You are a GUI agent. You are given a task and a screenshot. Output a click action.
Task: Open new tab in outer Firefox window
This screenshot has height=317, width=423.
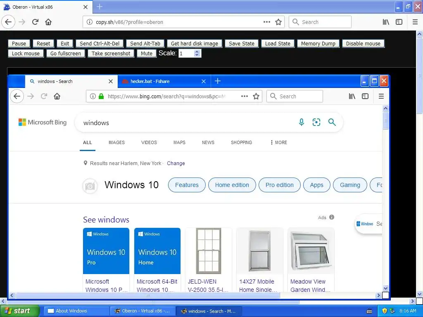coord(100,7)
